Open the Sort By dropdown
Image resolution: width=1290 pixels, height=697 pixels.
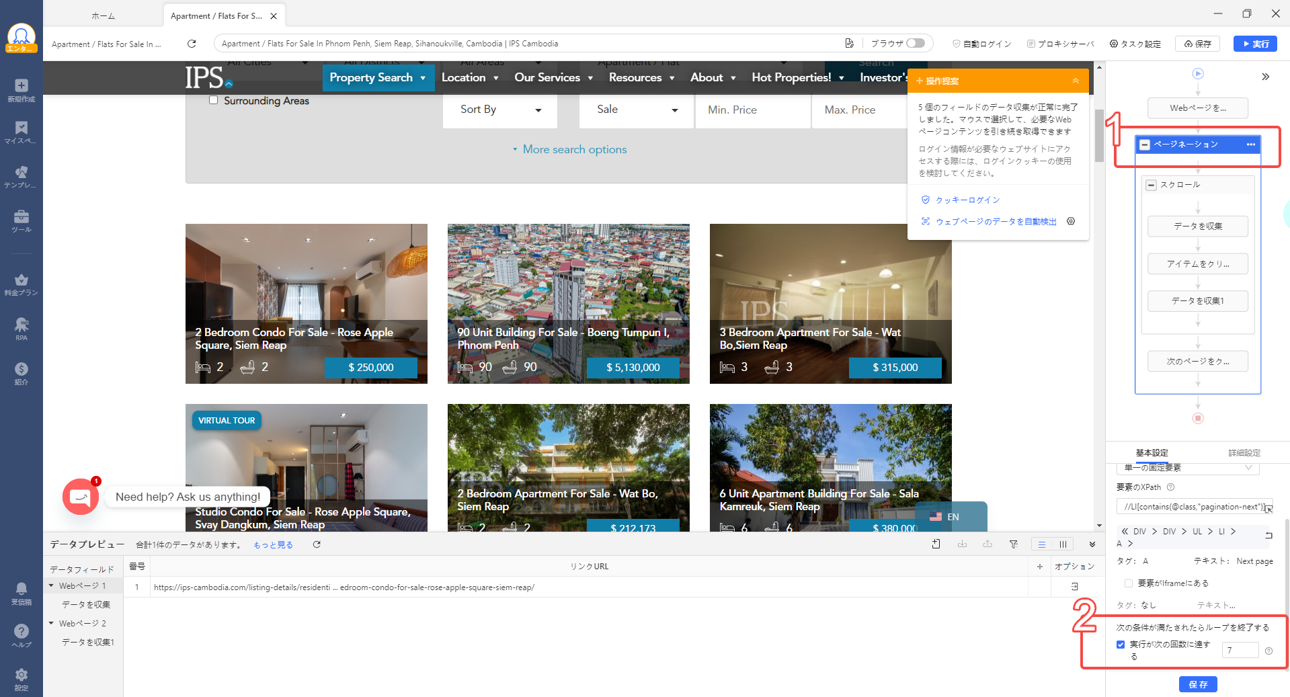coord(499,110)
